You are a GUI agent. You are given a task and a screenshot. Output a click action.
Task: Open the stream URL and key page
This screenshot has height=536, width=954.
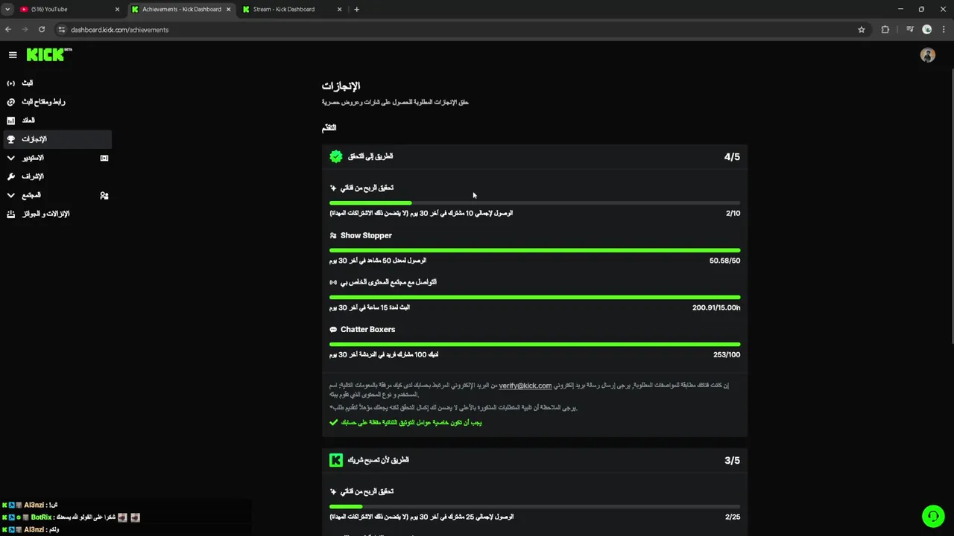(42, 102)
